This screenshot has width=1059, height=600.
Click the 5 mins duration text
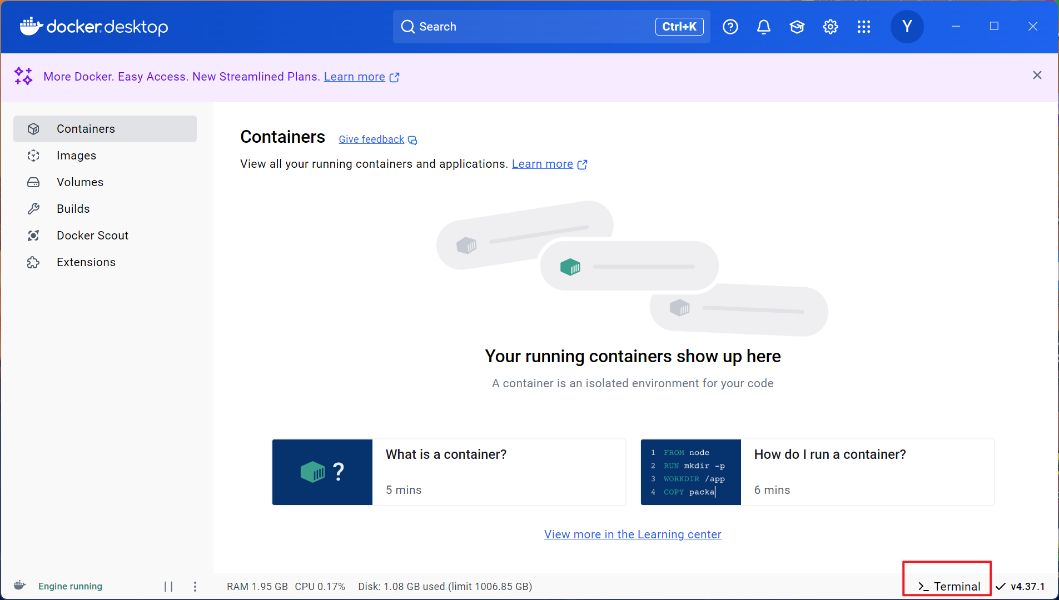click(404, 490)
